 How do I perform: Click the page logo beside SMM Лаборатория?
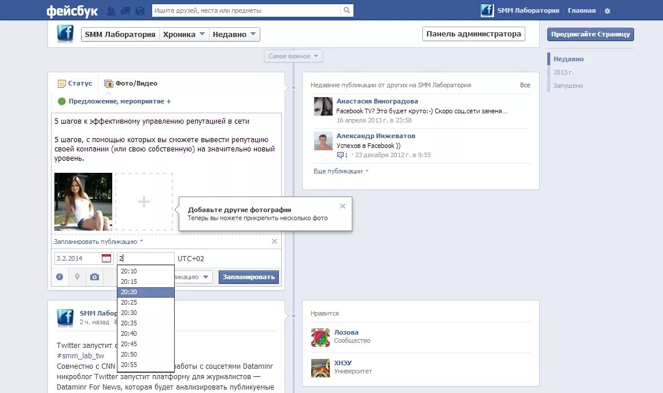65,34
